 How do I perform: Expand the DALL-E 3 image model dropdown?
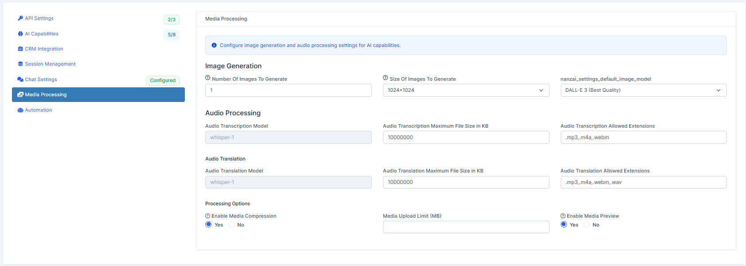(x=643, y=90)
